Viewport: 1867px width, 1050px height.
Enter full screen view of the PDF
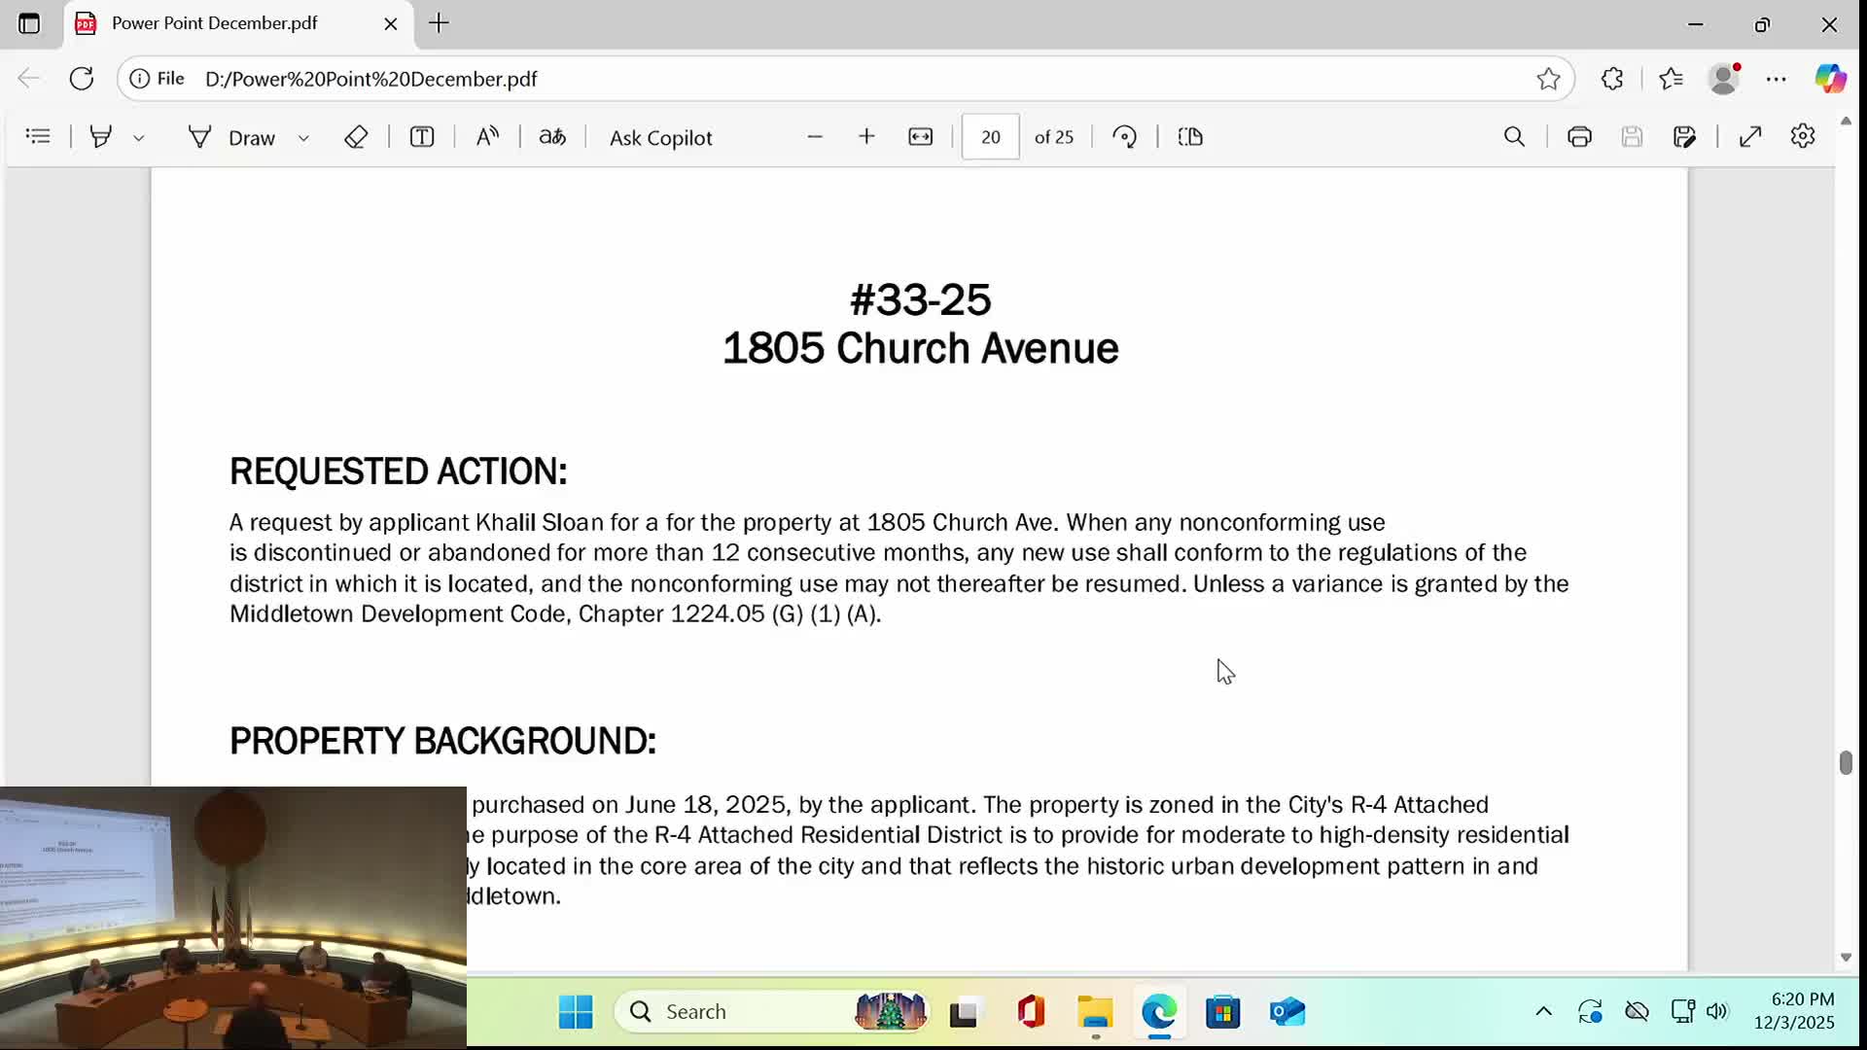tap(1751, 136)
